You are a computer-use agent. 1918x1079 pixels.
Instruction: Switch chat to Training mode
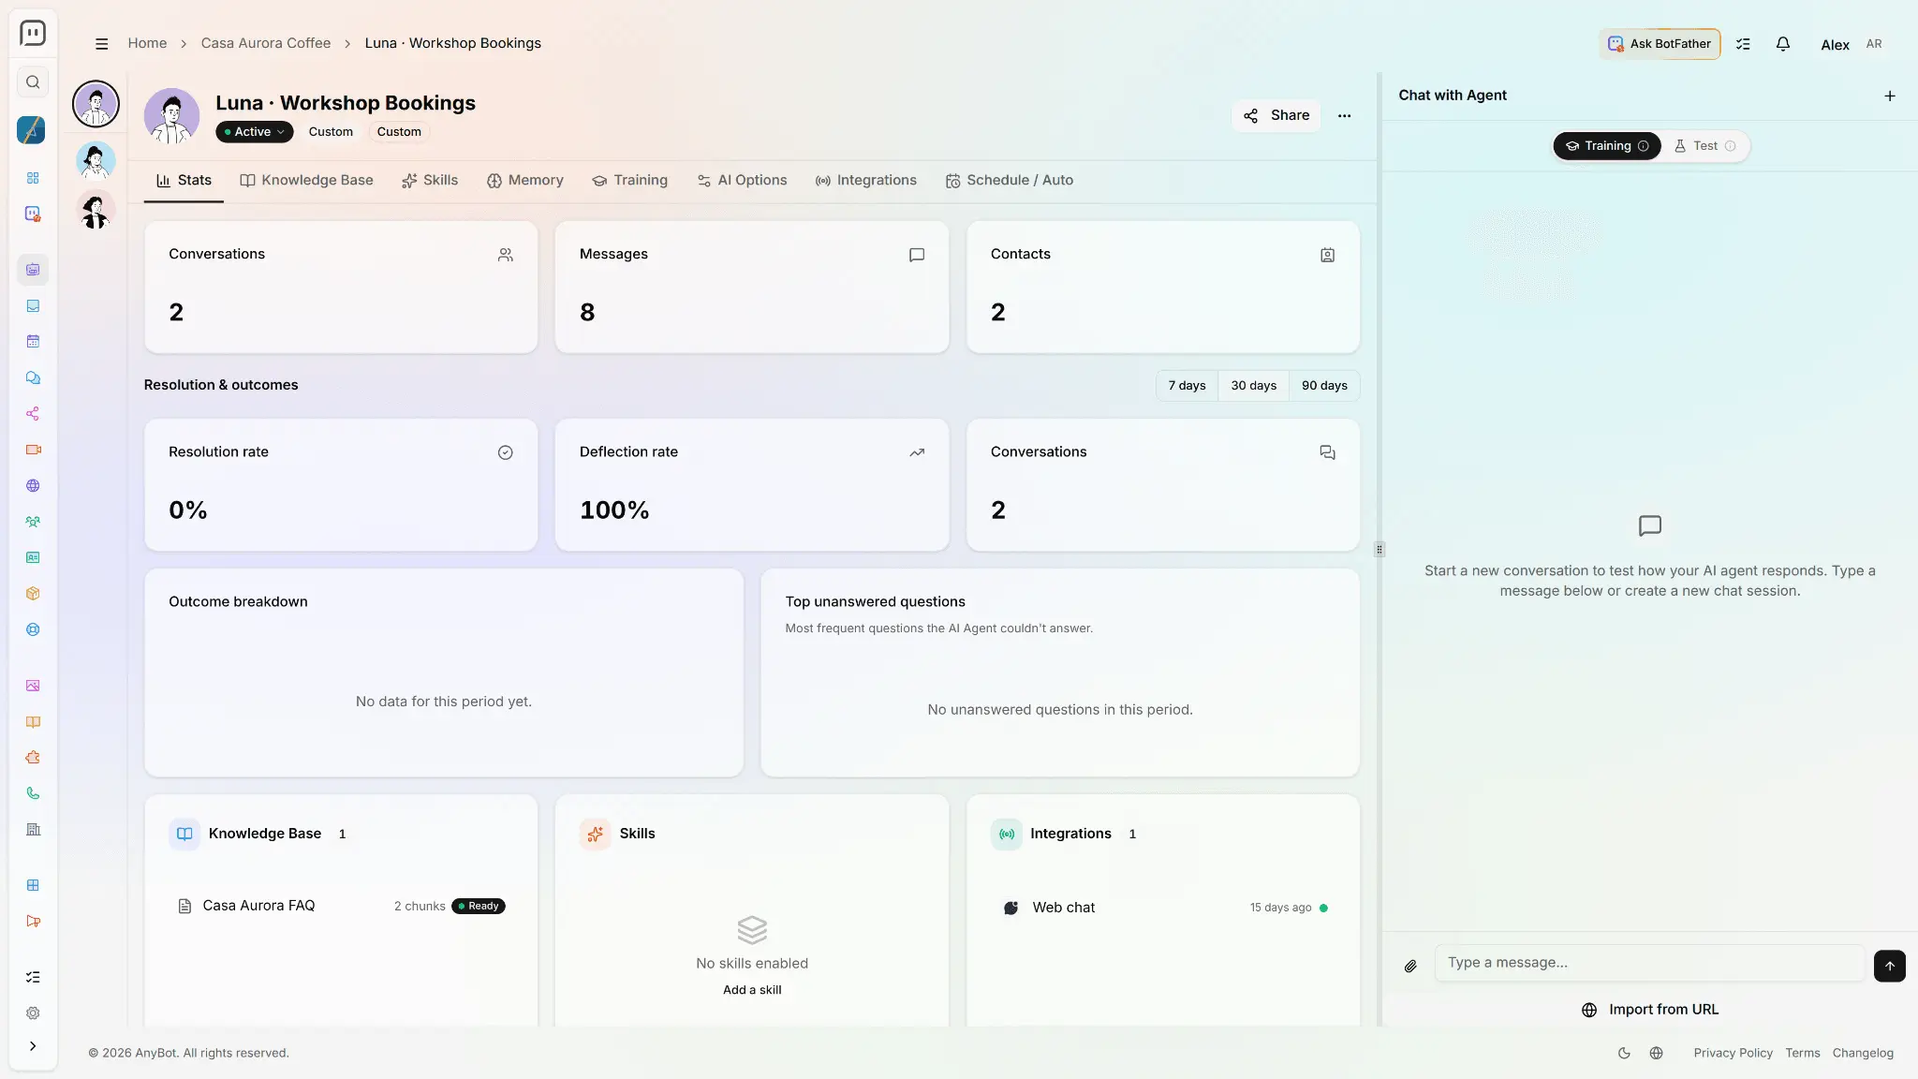point(1607,146)
